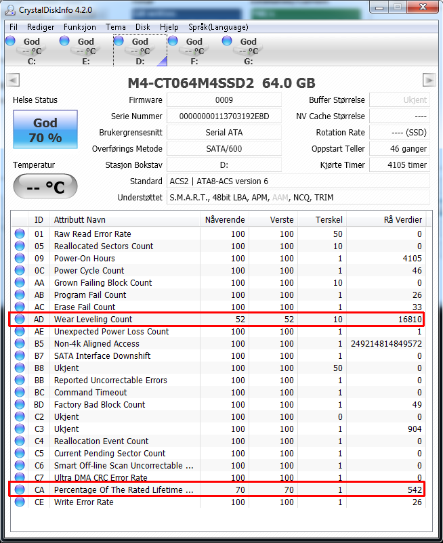Click status orb for Reallocation Event Count
This screenshot has width=443, height=543.
tap(20, 441)
